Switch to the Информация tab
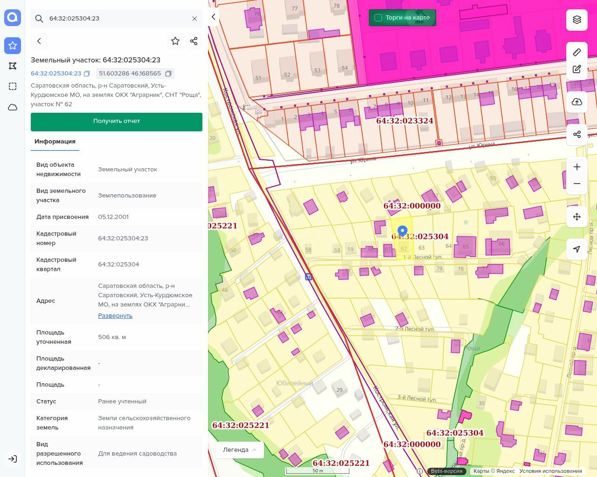597x477 pixels. coord(55,142)
